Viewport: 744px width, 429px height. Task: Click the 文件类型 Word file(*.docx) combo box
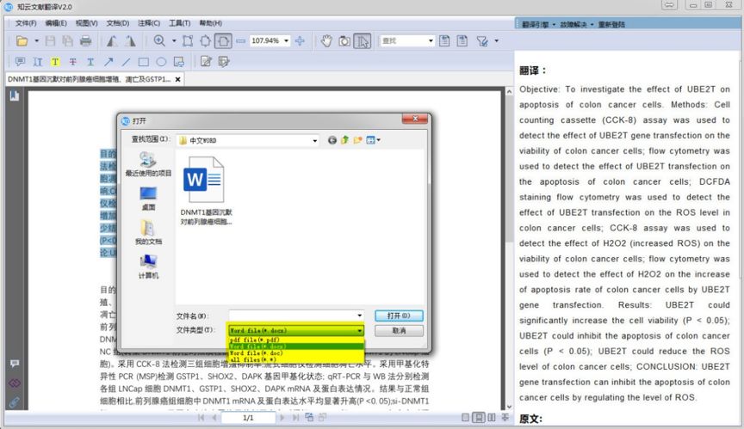tap(296, 330)
